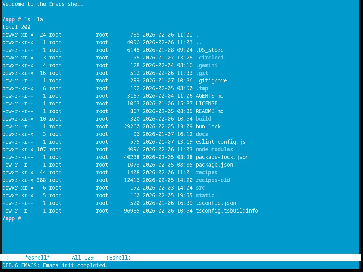This screenshot has width=363, height=272.
Task: Click the node_modules directory name
Action: (214, 149)
